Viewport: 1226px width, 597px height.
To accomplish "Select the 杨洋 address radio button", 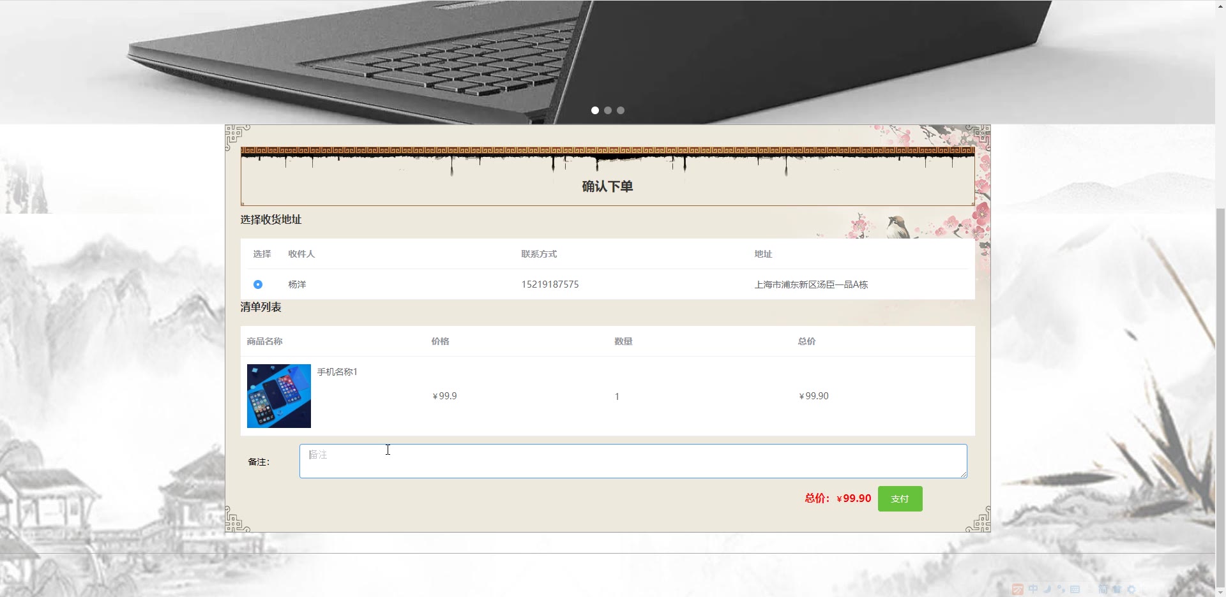I will click(x=258, y=284).
